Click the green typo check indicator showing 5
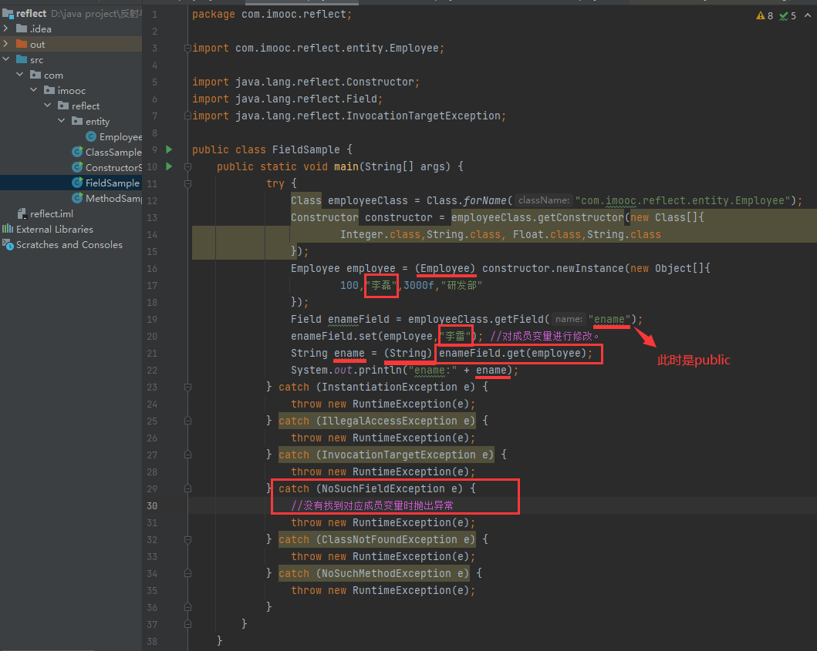 tap(788, 15)
